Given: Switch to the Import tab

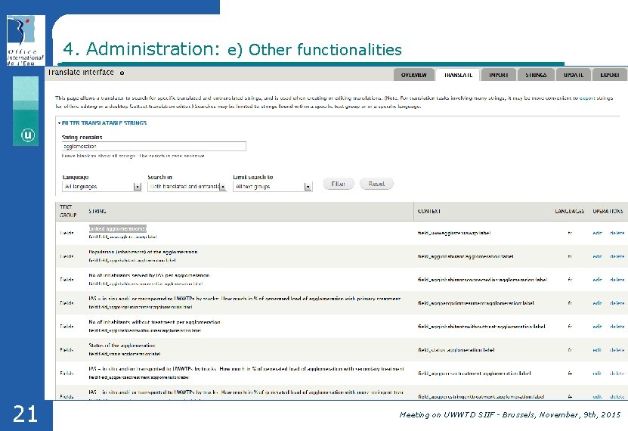Looking at the screenshot, I should click(498, 75).
